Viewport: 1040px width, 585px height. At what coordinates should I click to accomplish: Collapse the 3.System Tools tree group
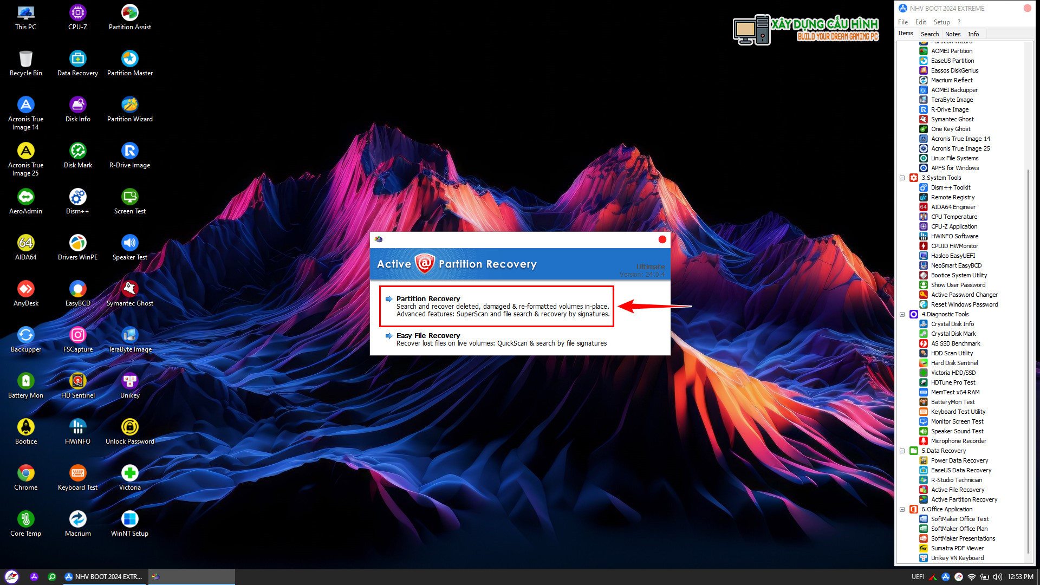click(x=902, y=178)
